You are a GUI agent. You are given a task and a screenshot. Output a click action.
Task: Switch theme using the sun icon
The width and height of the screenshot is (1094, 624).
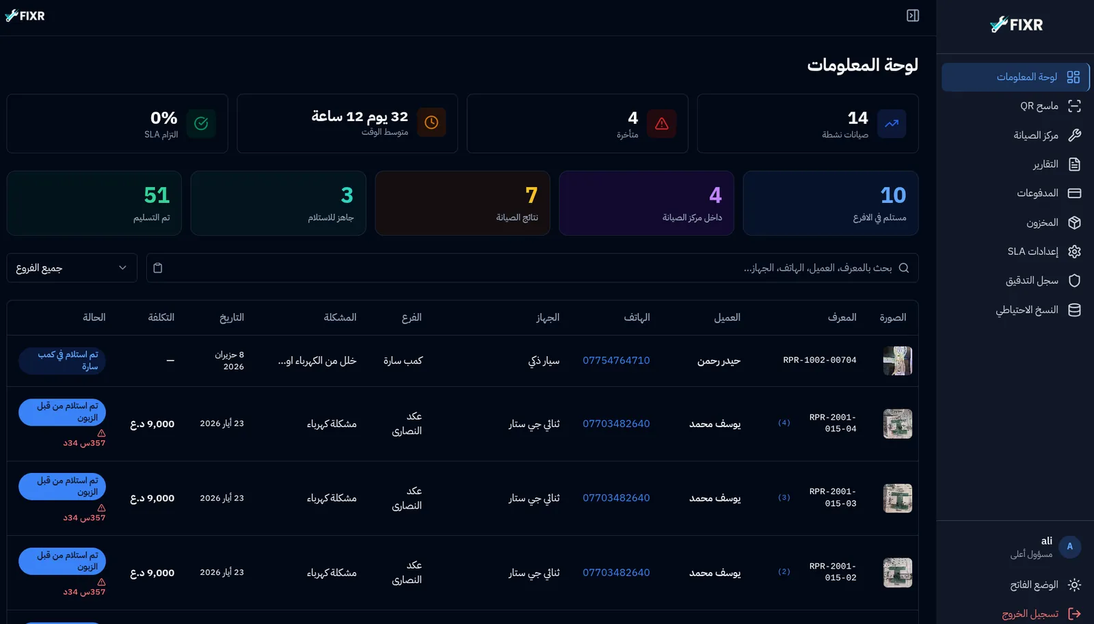point(1074,585)
